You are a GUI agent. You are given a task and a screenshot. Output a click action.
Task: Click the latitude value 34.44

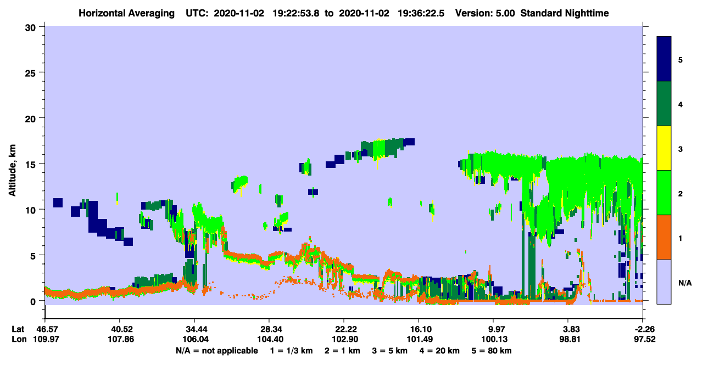[194, 329]
